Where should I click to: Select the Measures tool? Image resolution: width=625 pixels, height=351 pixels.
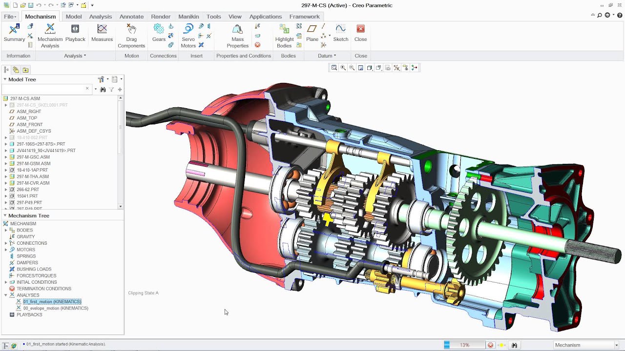(x=102, y=32)
